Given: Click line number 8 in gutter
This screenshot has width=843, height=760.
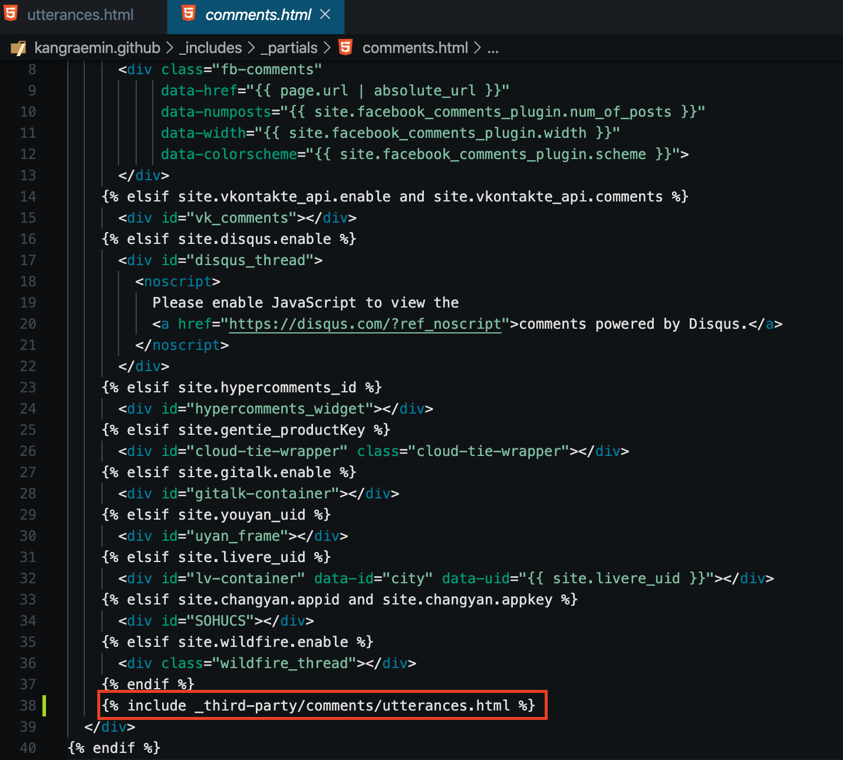Looking at the screenshot, I should pyautogui.click(x=32, y=70).
